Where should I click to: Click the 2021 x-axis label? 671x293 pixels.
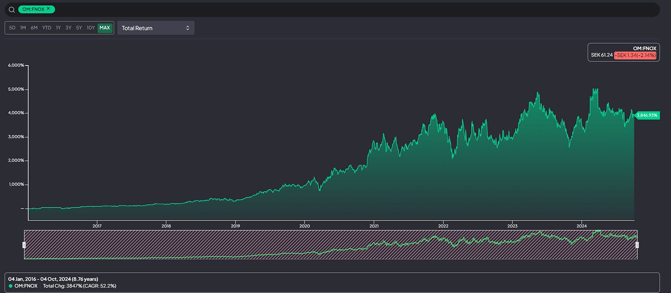coord(374,226)
